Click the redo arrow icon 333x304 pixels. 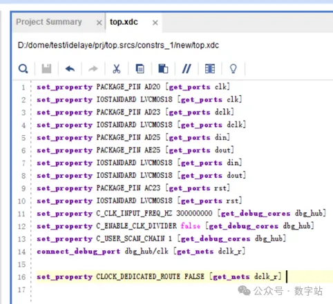pyautogui.click(x=93, y=69)
